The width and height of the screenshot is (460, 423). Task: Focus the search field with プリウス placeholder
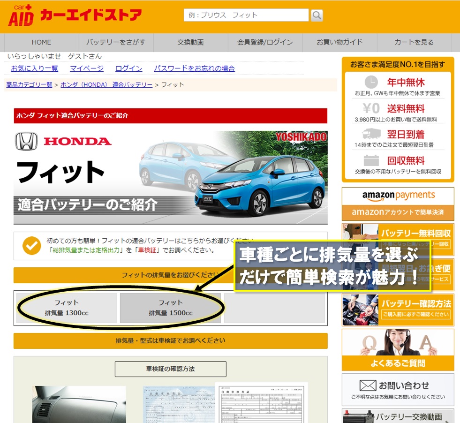[246, 15]
